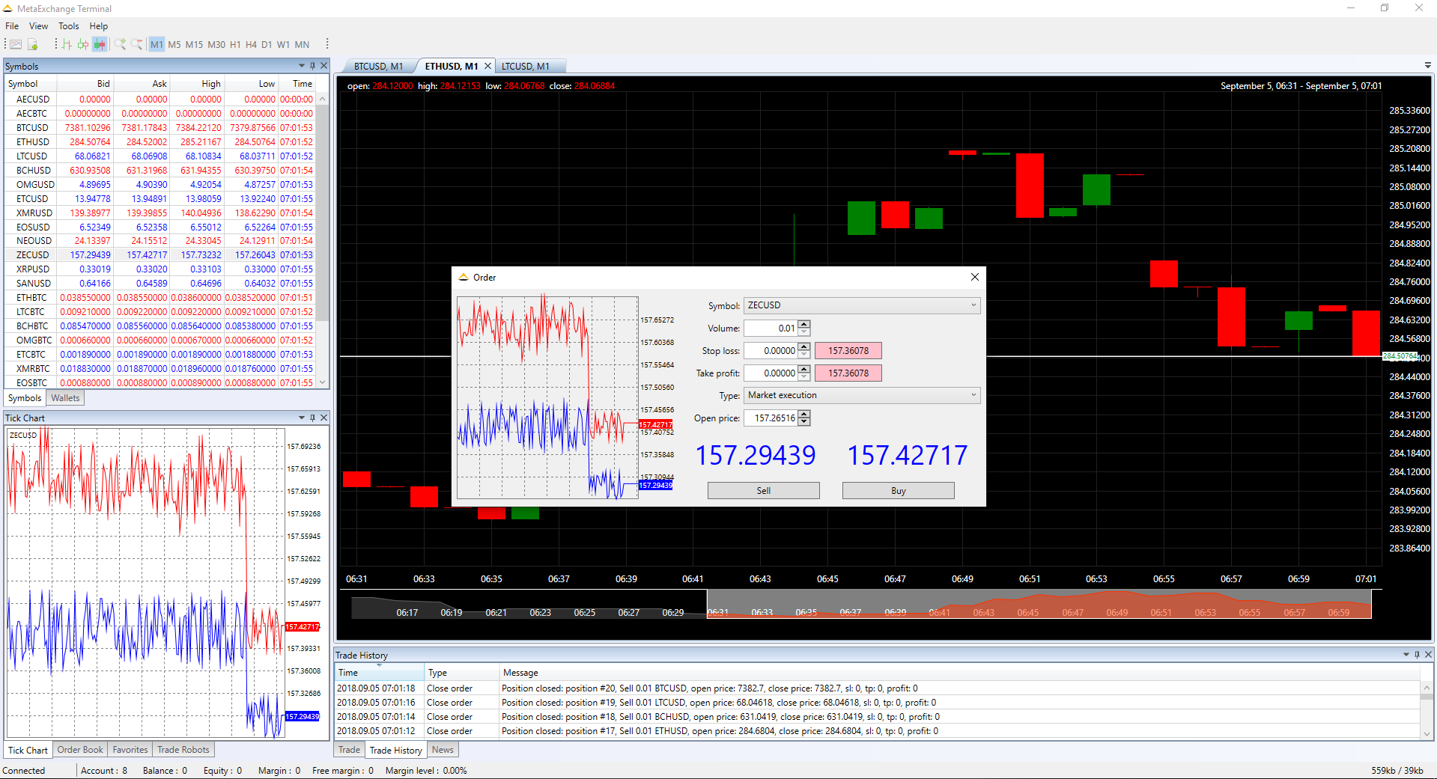The height and width of the screenshot is (779, 1437).
Task: Toggle the H1 timeframe
Action: pos(235,45)
